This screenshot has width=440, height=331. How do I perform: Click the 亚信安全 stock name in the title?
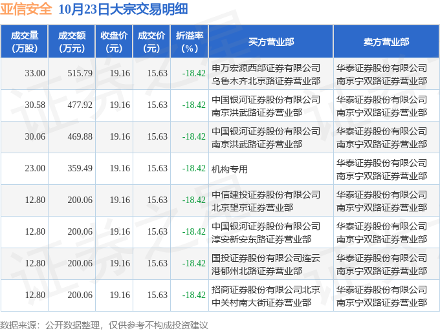click(26, 9)
